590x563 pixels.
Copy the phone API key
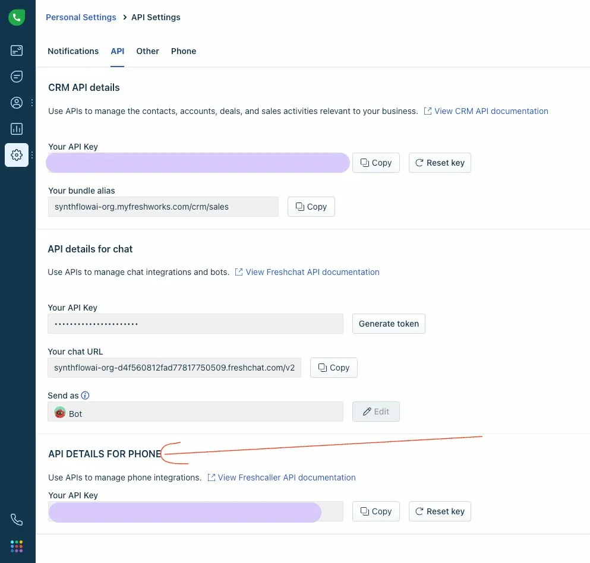point(376,511)
